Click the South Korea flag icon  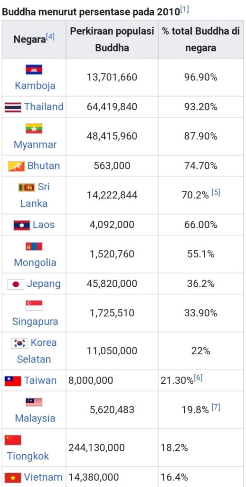click(20, 343)
